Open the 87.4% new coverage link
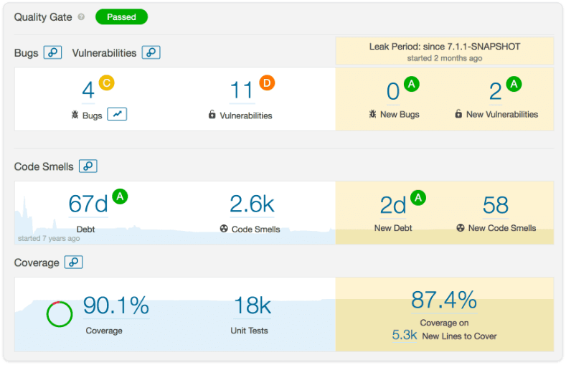This screenshot has width=566, height=365. 444,300
